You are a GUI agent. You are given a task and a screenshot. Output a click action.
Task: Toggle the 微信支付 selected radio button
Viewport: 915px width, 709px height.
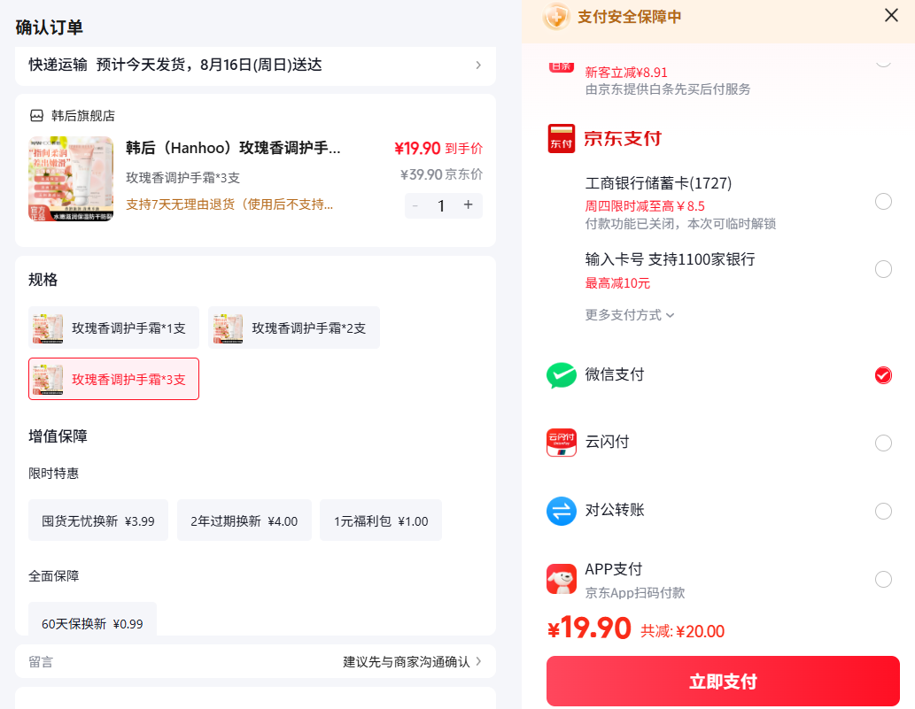883,375
